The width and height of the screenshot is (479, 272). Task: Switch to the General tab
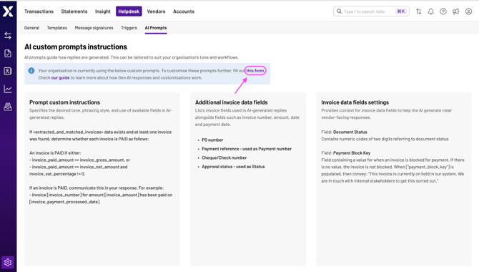pyautogui.click(x=31, y=28)
